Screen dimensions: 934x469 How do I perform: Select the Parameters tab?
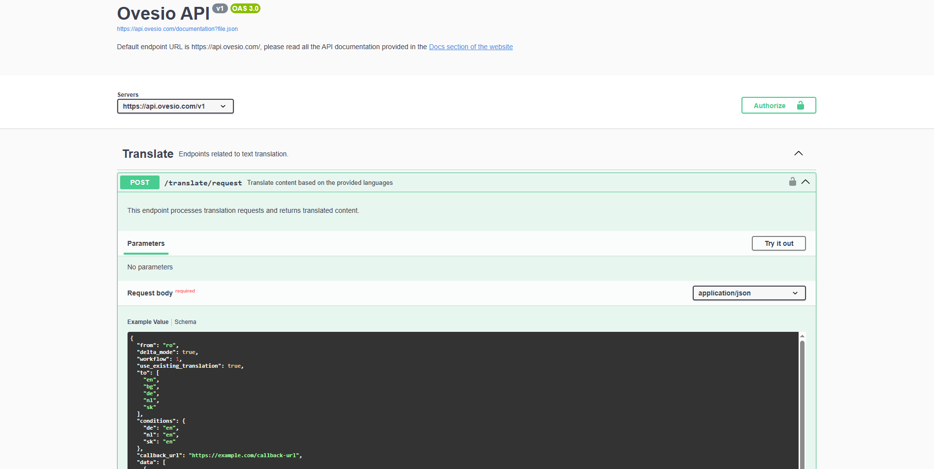(x=146, y=243)
